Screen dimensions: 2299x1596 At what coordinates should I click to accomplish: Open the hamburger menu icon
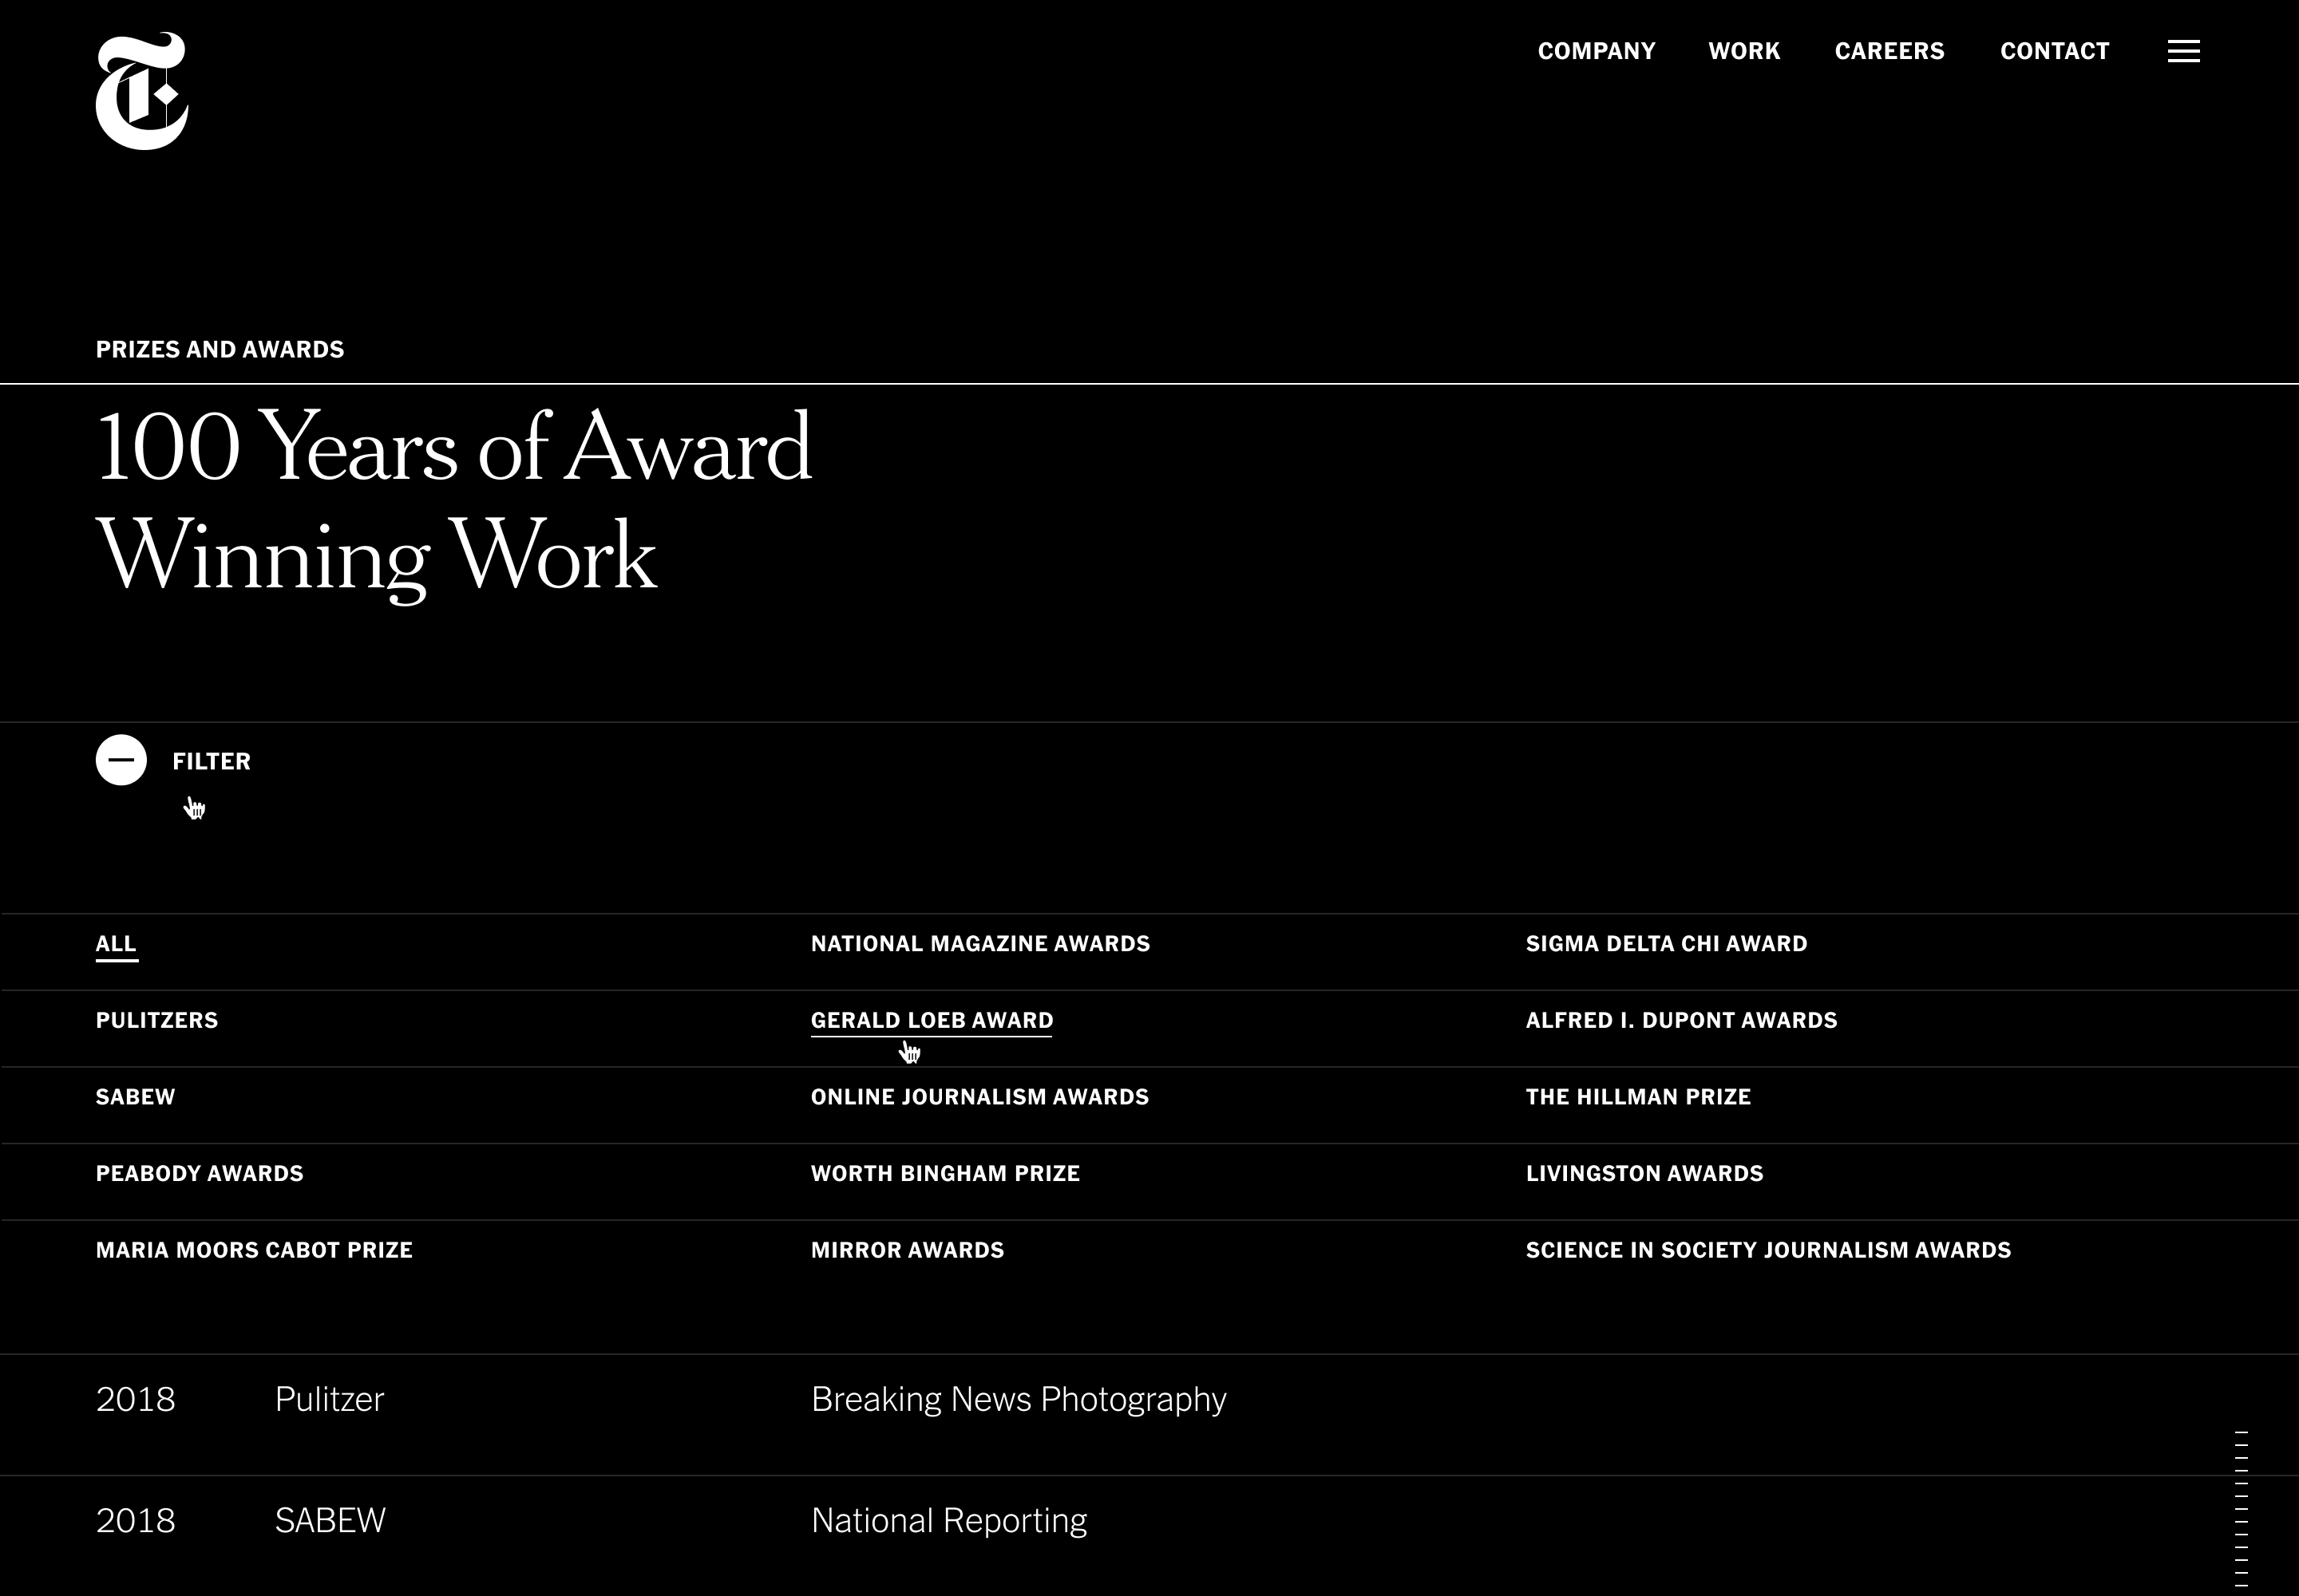tap(2183, 51)
